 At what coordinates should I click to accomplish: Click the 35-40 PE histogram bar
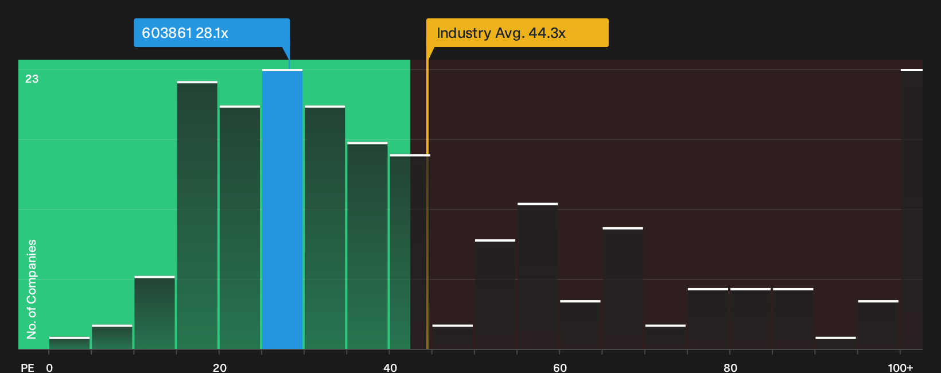tap(367, 246)
